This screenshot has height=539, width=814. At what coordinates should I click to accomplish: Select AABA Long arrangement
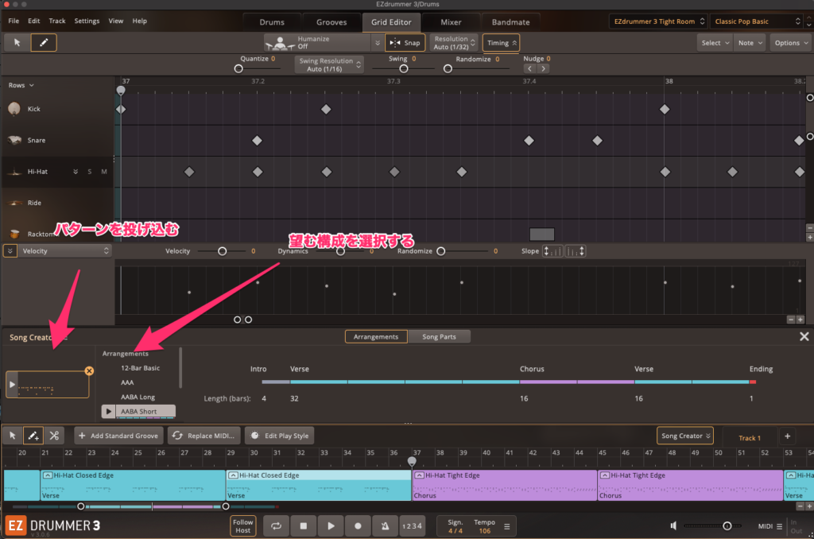[138, 397]
